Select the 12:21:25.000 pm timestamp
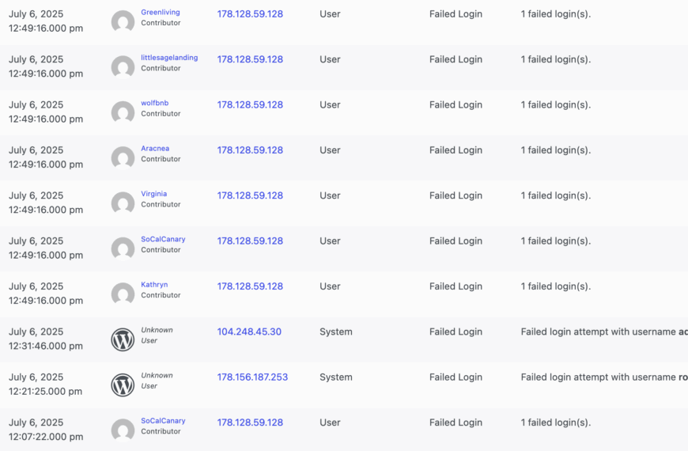This screenshot has height=451, width=688. coord(45,392)
